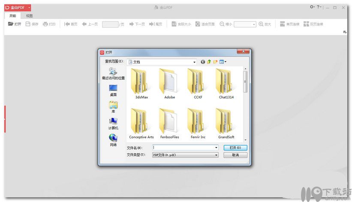Click the 打开(O) button in dialog
Image resolution: width=352 pixels, height=202 pixels.
[235, 148]
